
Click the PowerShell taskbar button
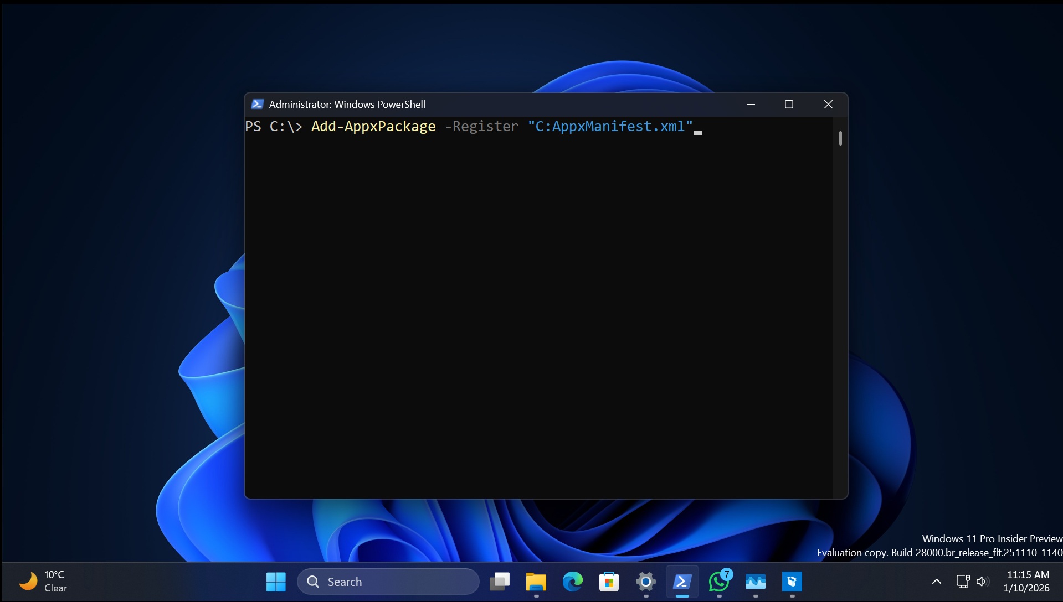pyautogui.click(x=682, y=582)
